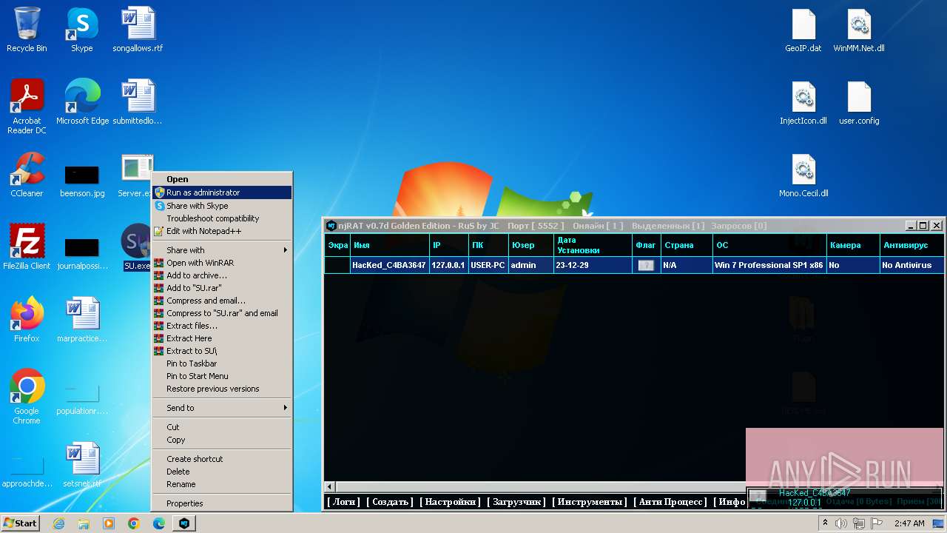Choose Add to archive...
The width and height of the screenshot is (947, 533).
pos(222,275)
